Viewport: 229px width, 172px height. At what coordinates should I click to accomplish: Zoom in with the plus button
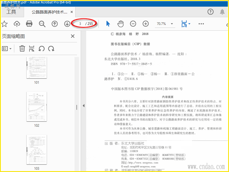coord(146,24)
